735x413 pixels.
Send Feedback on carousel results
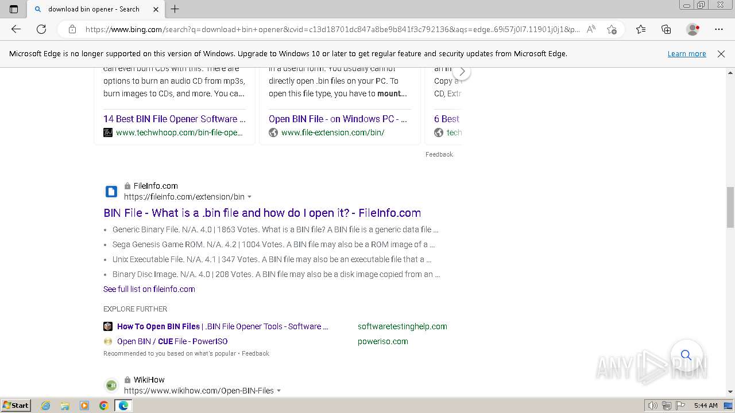[x=439, y=154]
